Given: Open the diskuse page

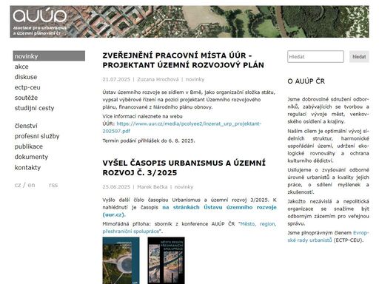Looking at the screenshot, I should click(26, 77).
